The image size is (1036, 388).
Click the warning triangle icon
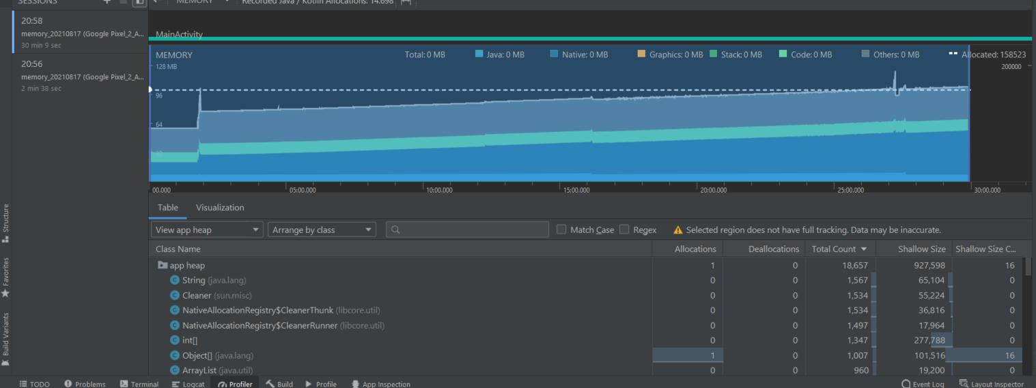coord(678,230)
